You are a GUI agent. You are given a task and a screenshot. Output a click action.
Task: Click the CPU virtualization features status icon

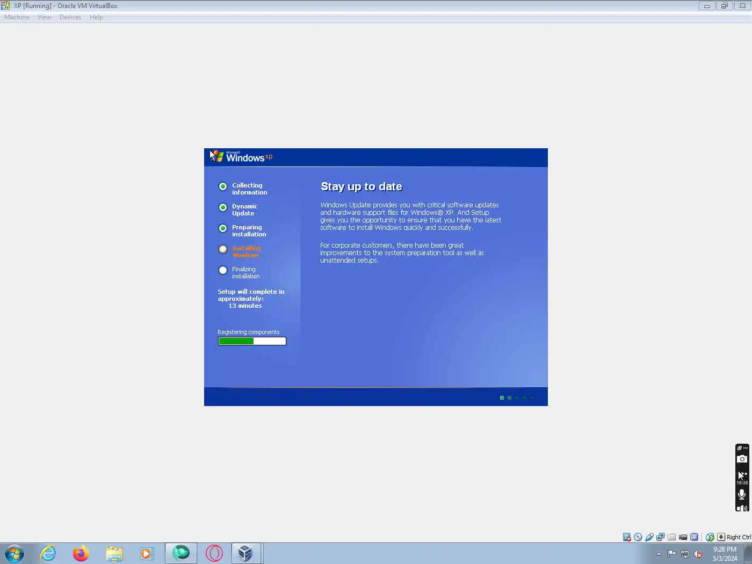pos(694,537)
